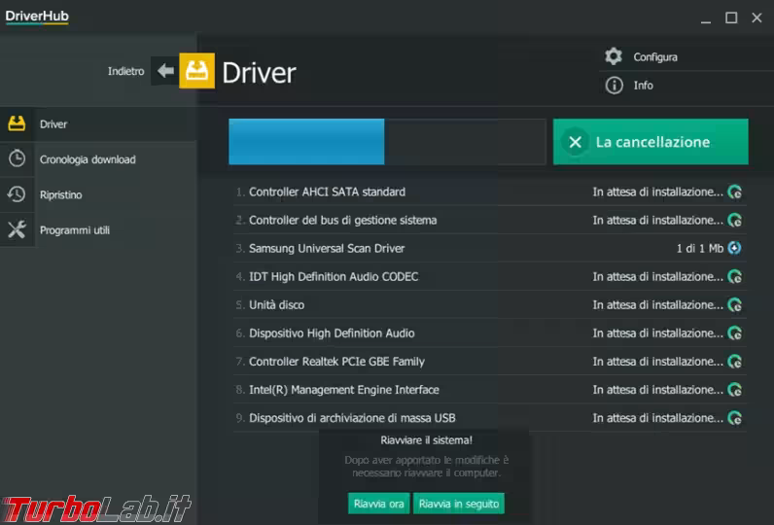Go back via Indietro label
This screenshot has height=525, width=774.
click(125, 71)
